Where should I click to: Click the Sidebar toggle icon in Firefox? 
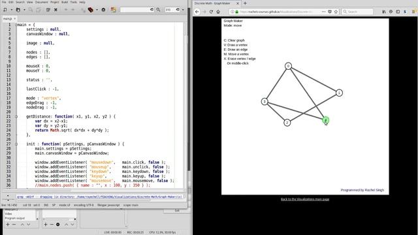coord(398,12)
